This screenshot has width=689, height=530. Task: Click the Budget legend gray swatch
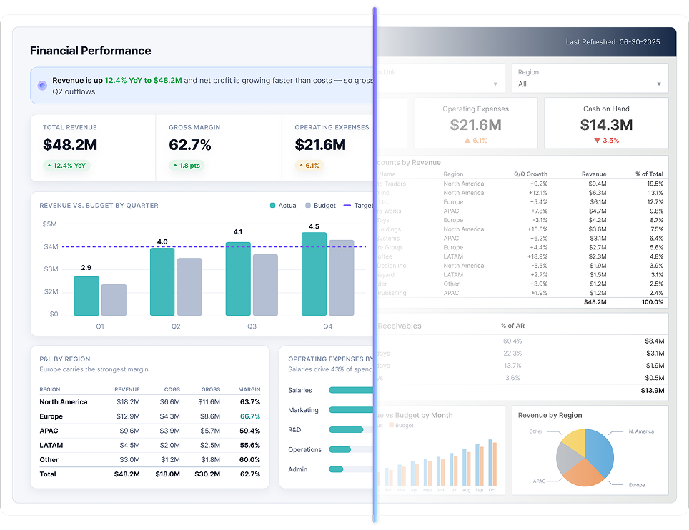pos(308,206)
